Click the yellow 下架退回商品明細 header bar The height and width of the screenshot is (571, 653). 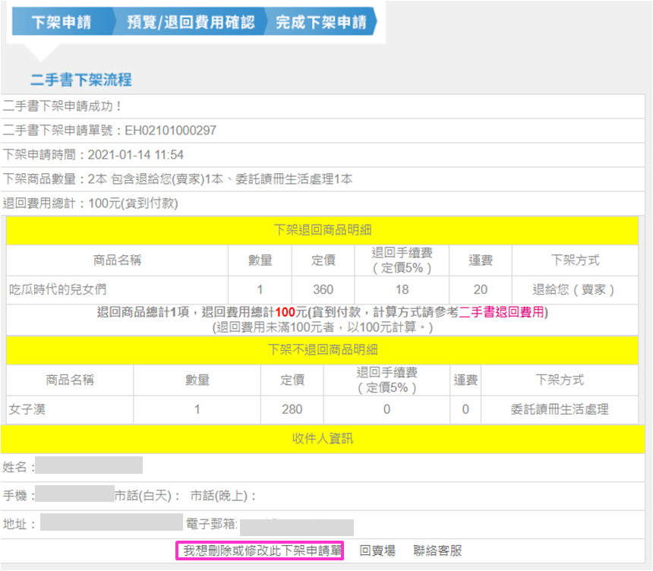322,230
